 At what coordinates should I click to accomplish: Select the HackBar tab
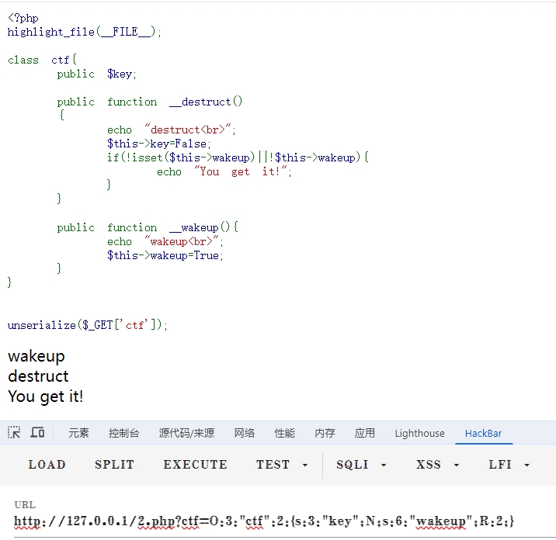click(x=483, y=434)
